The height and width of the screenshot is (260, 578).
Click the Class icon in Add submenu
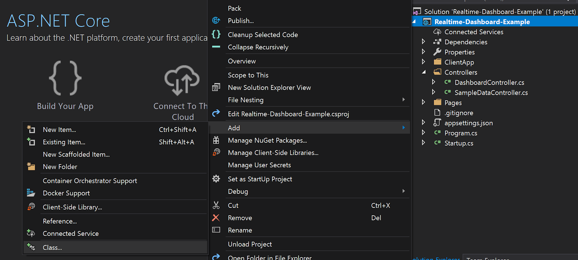[x=31, y=247]
